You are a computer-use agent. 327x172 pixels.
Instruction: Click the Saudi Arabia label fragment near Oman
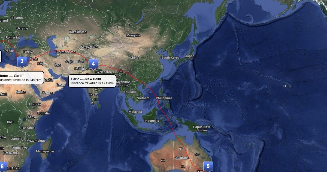[49, 80]
